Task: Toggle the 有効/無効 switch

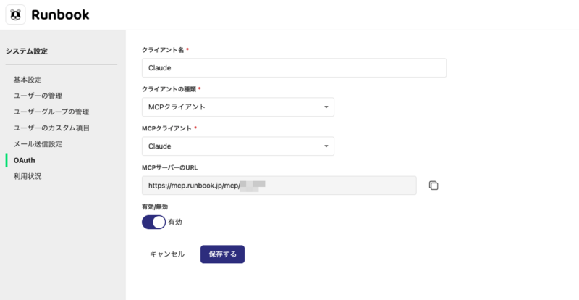Action: pyautogui.click(x=153, y=222)
